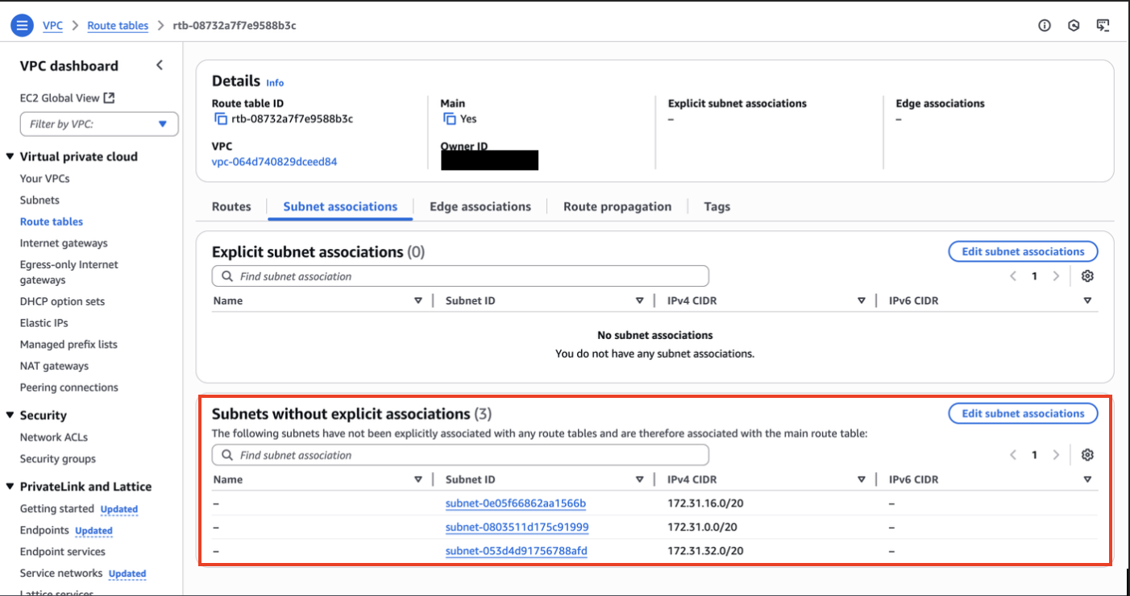Collapse the PrivateLink and Lattice section
The image size is (1130, 596).
pos(10,486)
